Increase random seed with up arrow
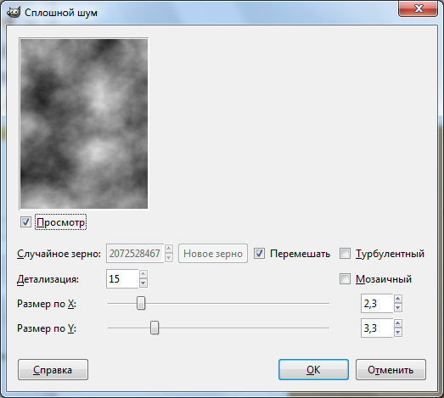Image resolution: width=444 pixels, height=398 pixels. (x=169, y=249)
